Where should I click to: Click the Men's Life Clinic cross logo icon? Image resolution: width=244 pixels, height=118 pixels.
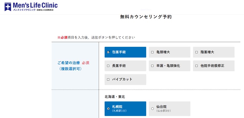8,7
